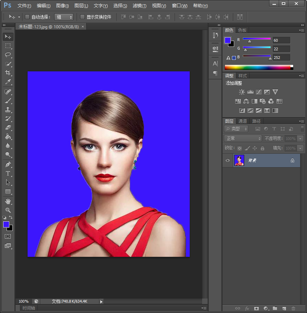The image size is (307, 313).
Task: Open the Color panel flyout menu
Action: (301, 30)
